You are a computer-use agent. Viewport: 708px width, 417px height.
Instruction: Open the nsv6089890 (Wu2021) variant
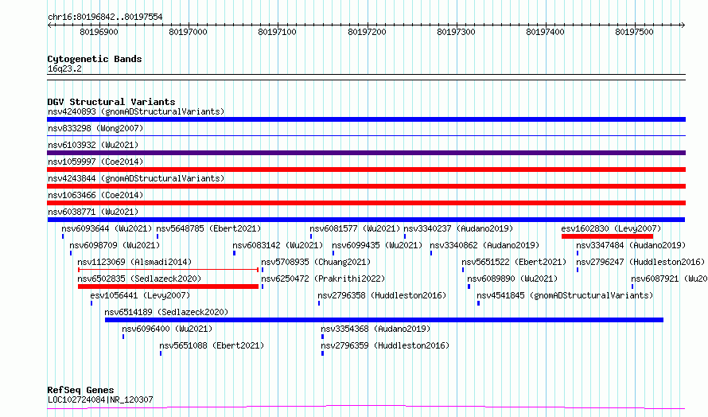[512, 279]
